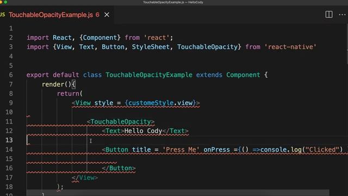The width and height of the screenshot is (348, 196).
Task: Click the 'react' module string
Action: [x=157, y=38]
